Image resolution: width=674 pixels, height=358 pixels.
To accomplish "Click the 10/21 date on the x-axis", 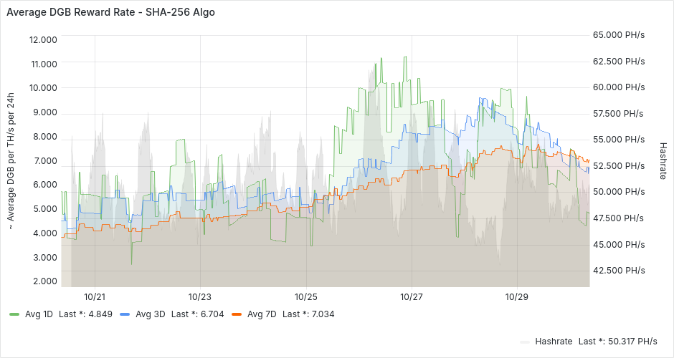I will click(x=95, y=296).
